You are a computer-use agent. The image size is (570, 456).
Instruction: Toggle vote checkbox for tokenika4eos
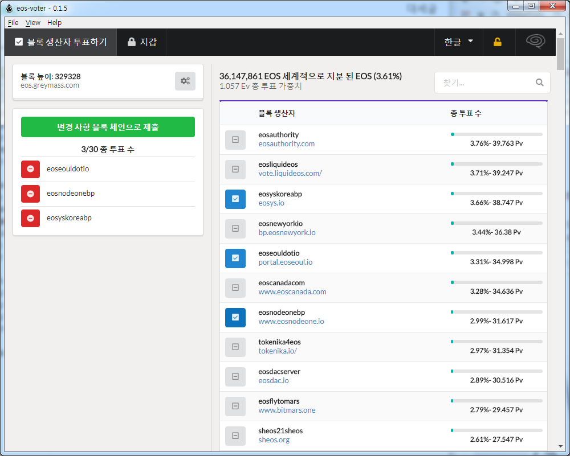[x=235, y=347]
